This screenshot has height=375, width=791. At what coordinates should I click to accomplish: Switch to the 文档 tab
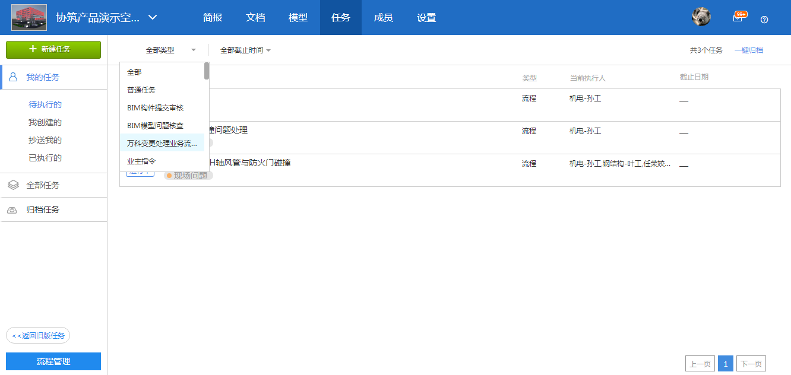(x=255, y=17)
